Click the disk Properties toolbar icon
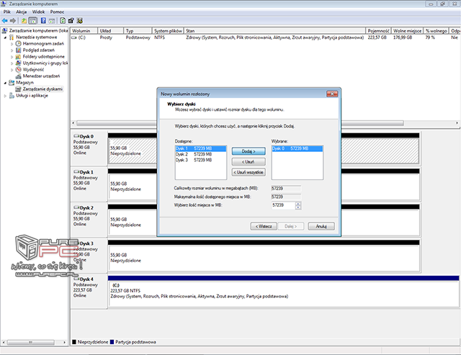 [x=71, y=21]
